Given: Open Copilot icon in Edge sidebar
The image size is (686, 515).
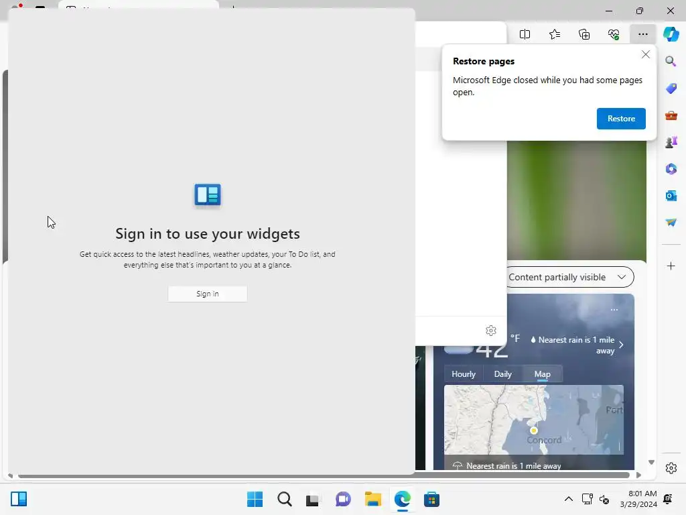Looking at the screenshot, I should [x=671, y=34].
